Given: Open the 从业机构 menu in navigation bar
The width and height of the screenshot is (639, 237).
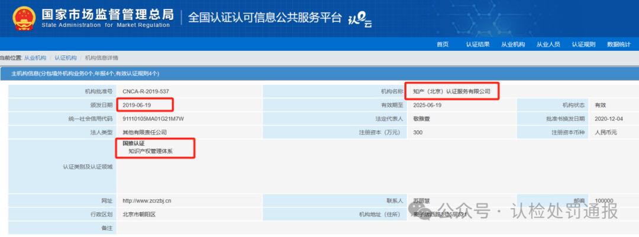Looking at the screenshot, I should point(513,45).
